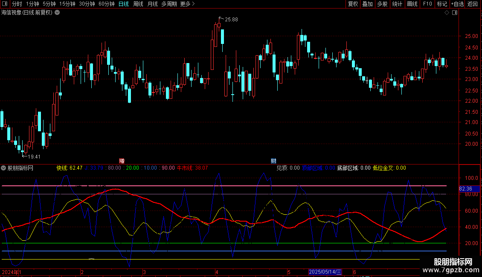Click the 见顶: 0.00 indicator value
The width and height of the screenshot is (482, 277).
click(x=288, y=168)
